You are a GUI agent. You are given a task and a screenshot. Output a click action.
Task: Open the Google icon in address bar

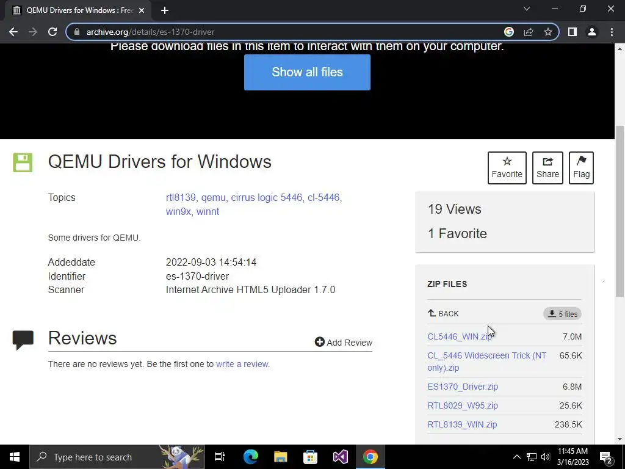(x=509, y=32)
